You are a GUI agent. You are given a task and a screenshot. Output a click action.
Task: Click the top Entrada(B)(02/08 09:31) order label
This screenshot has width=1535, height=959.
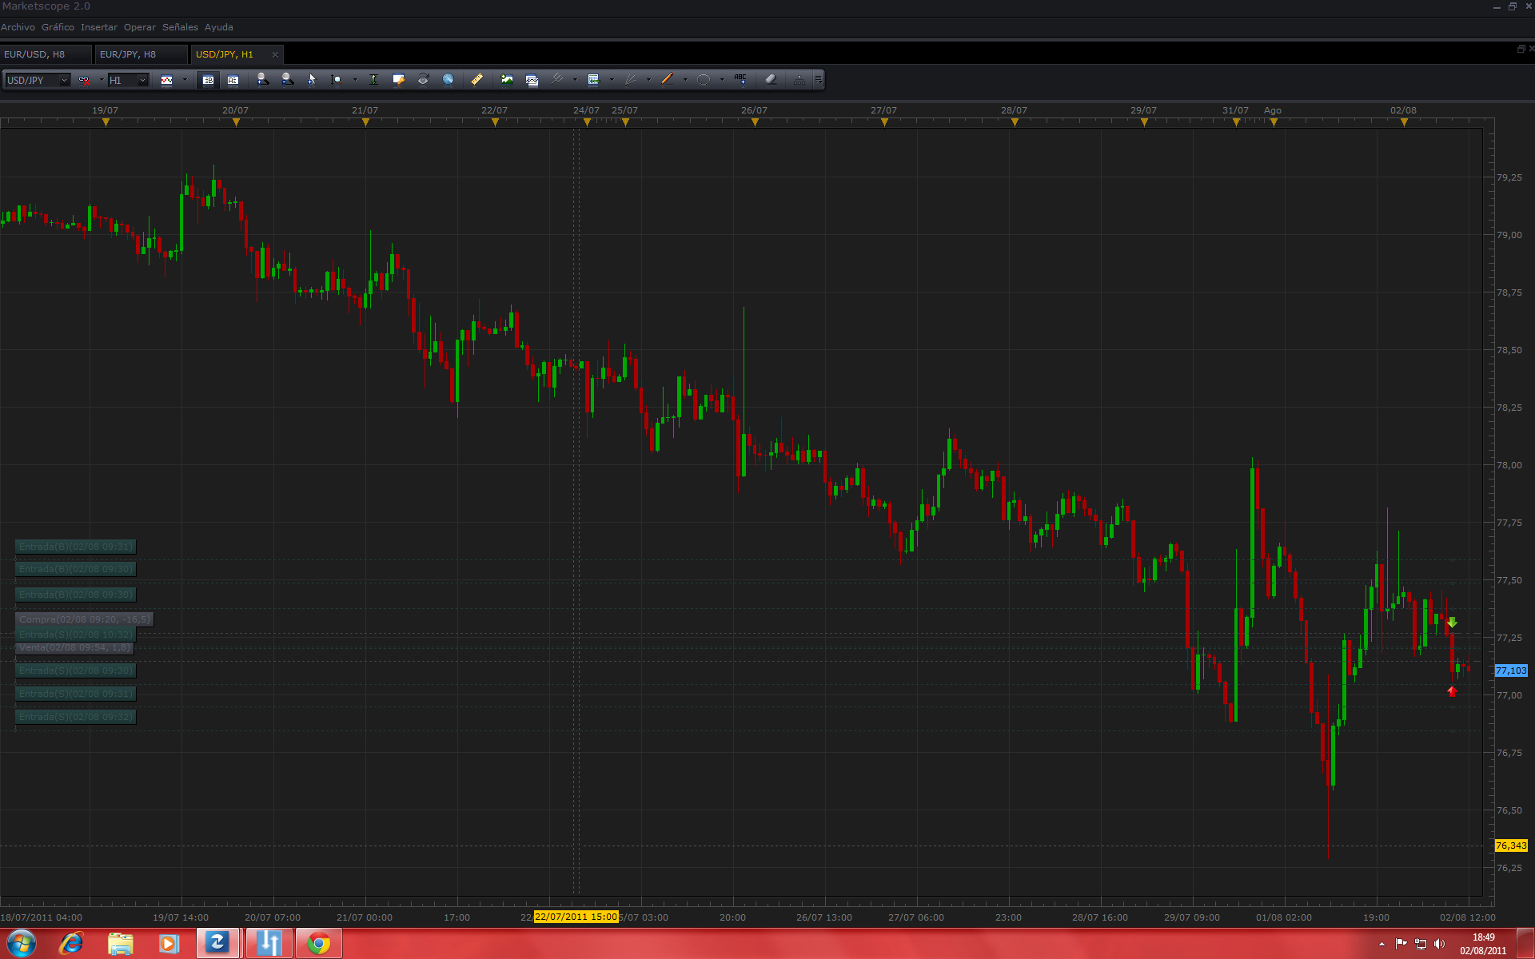(76, 547)
